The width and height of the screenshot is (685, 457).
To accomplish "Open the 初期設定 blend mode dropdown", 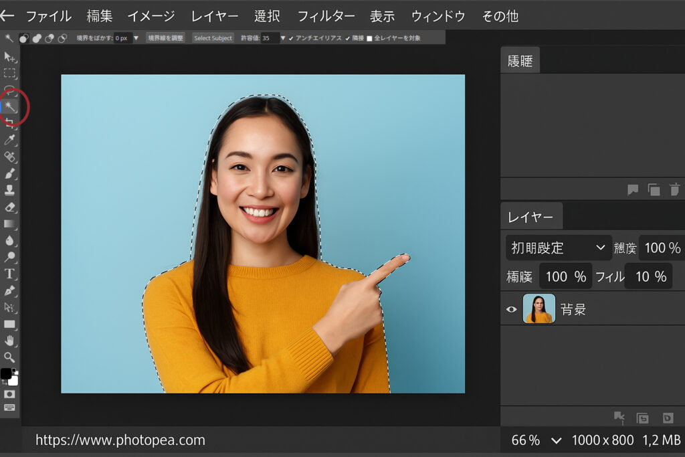I will click(x=559, y=248).
